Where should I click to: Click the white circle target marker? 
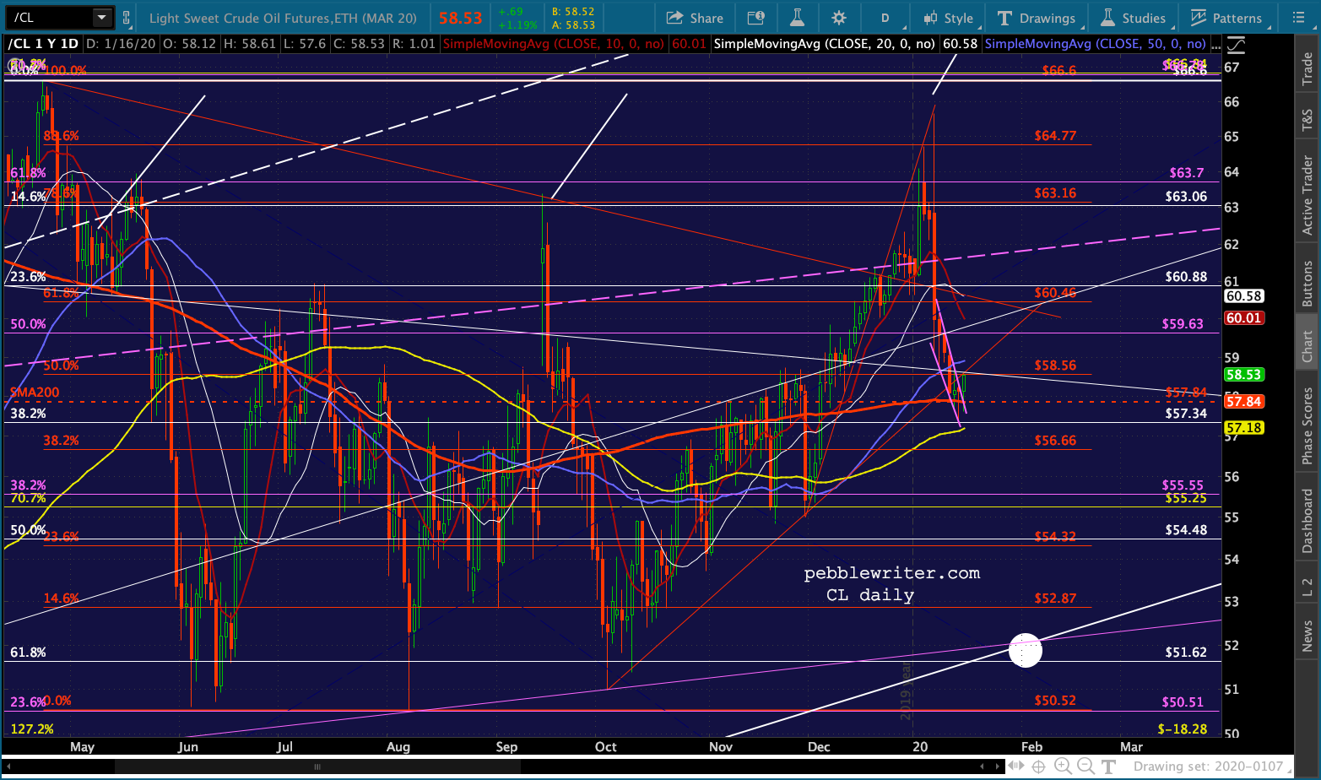click(x=1026, y=650)
